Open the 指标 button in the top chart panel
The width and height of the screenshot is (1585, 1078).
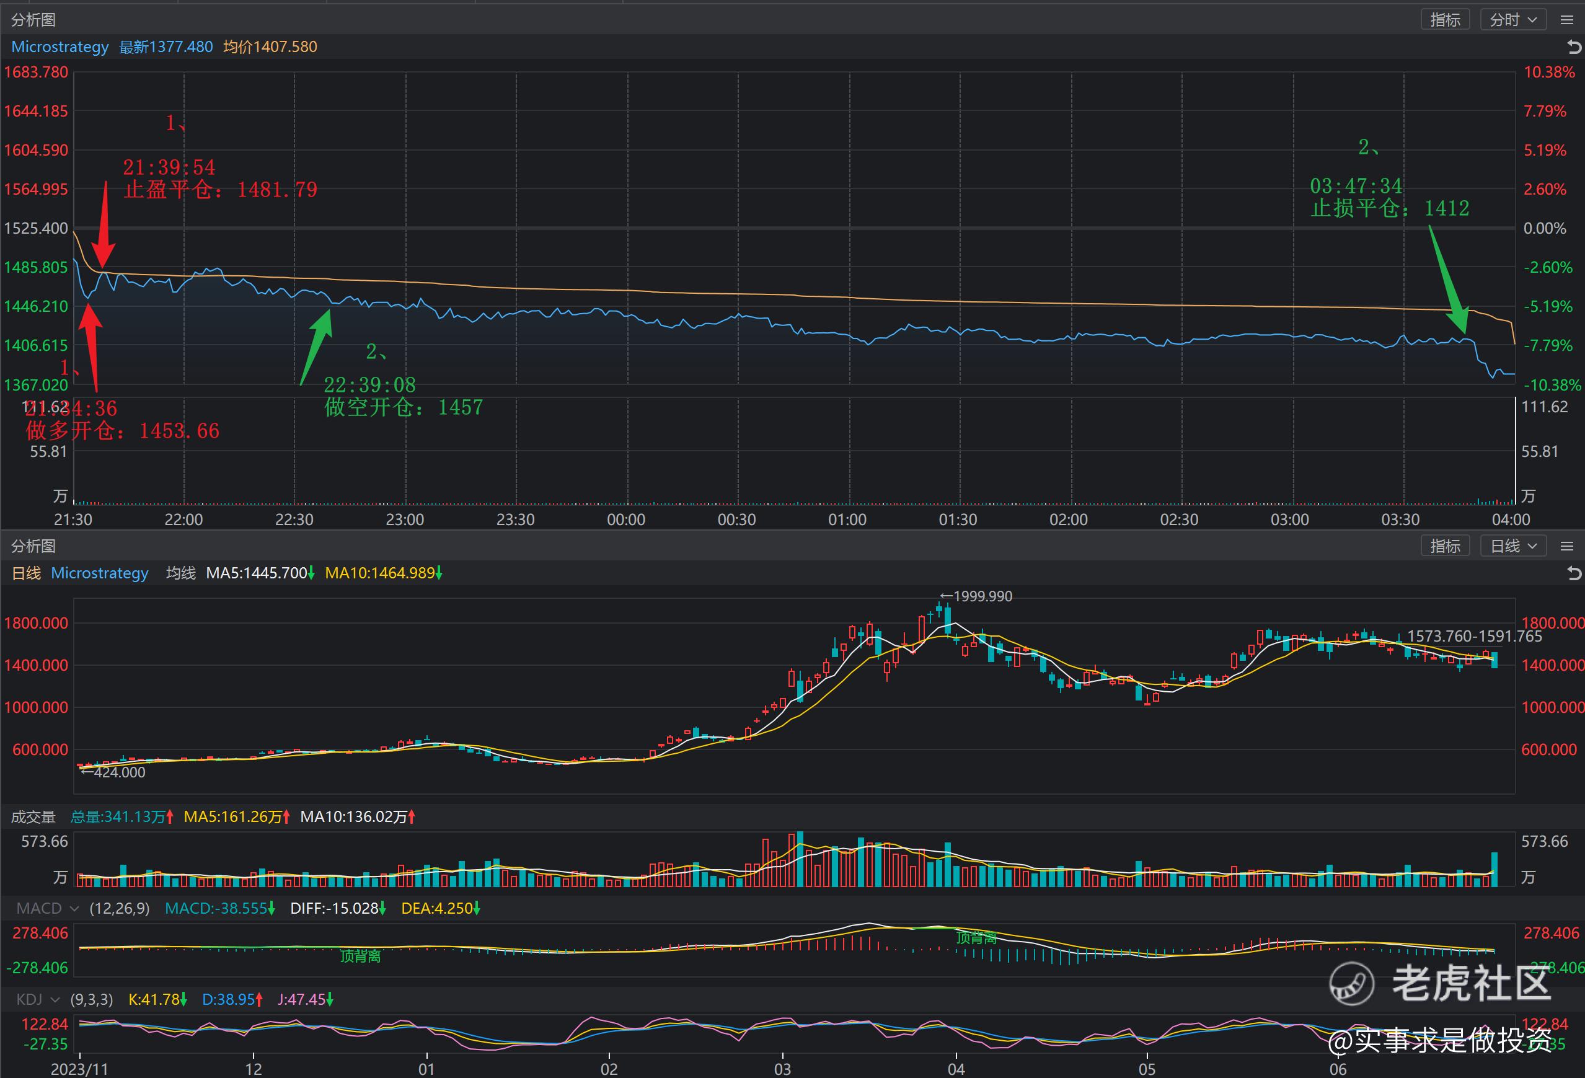point(1444,20)
